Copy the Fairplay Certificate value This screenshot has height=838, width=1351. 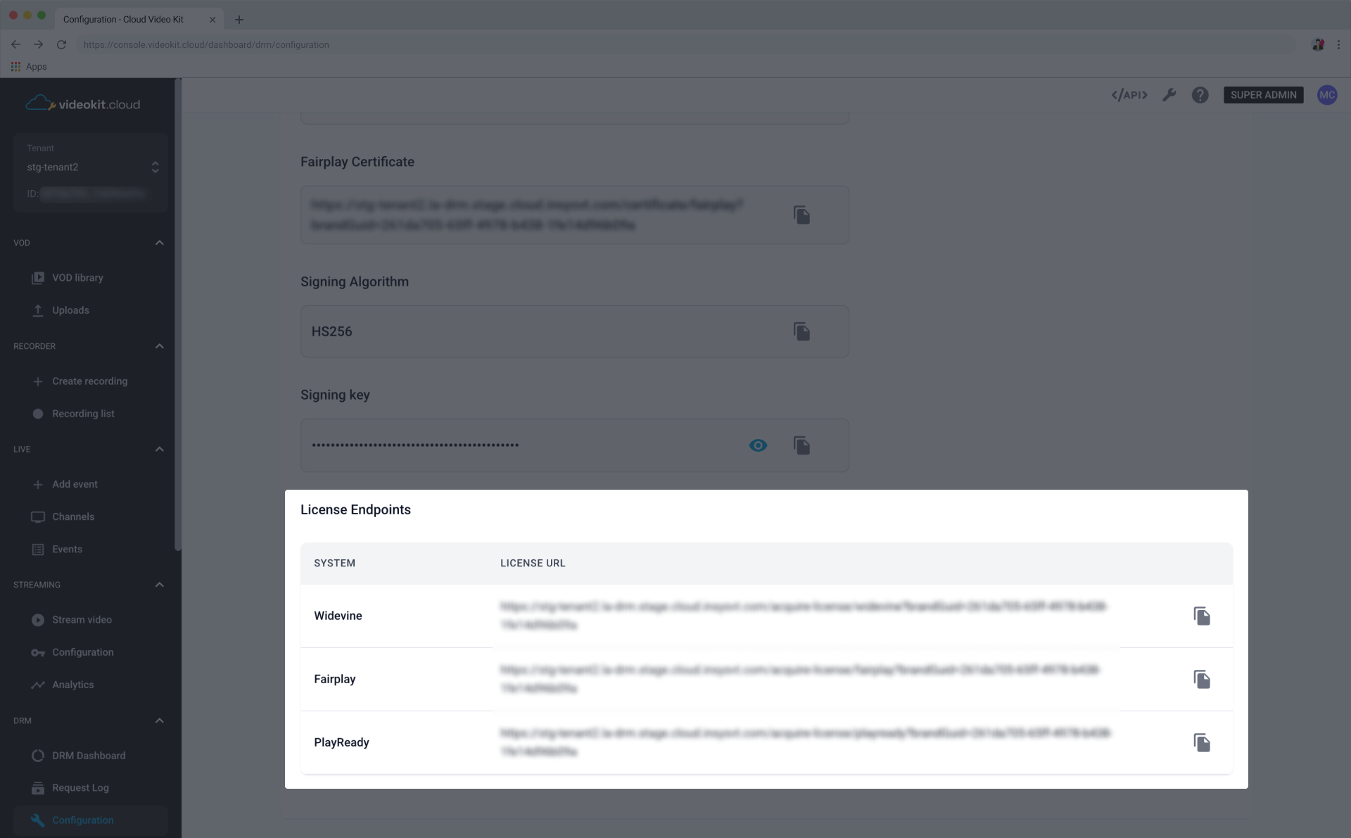(x=802, y=215)
